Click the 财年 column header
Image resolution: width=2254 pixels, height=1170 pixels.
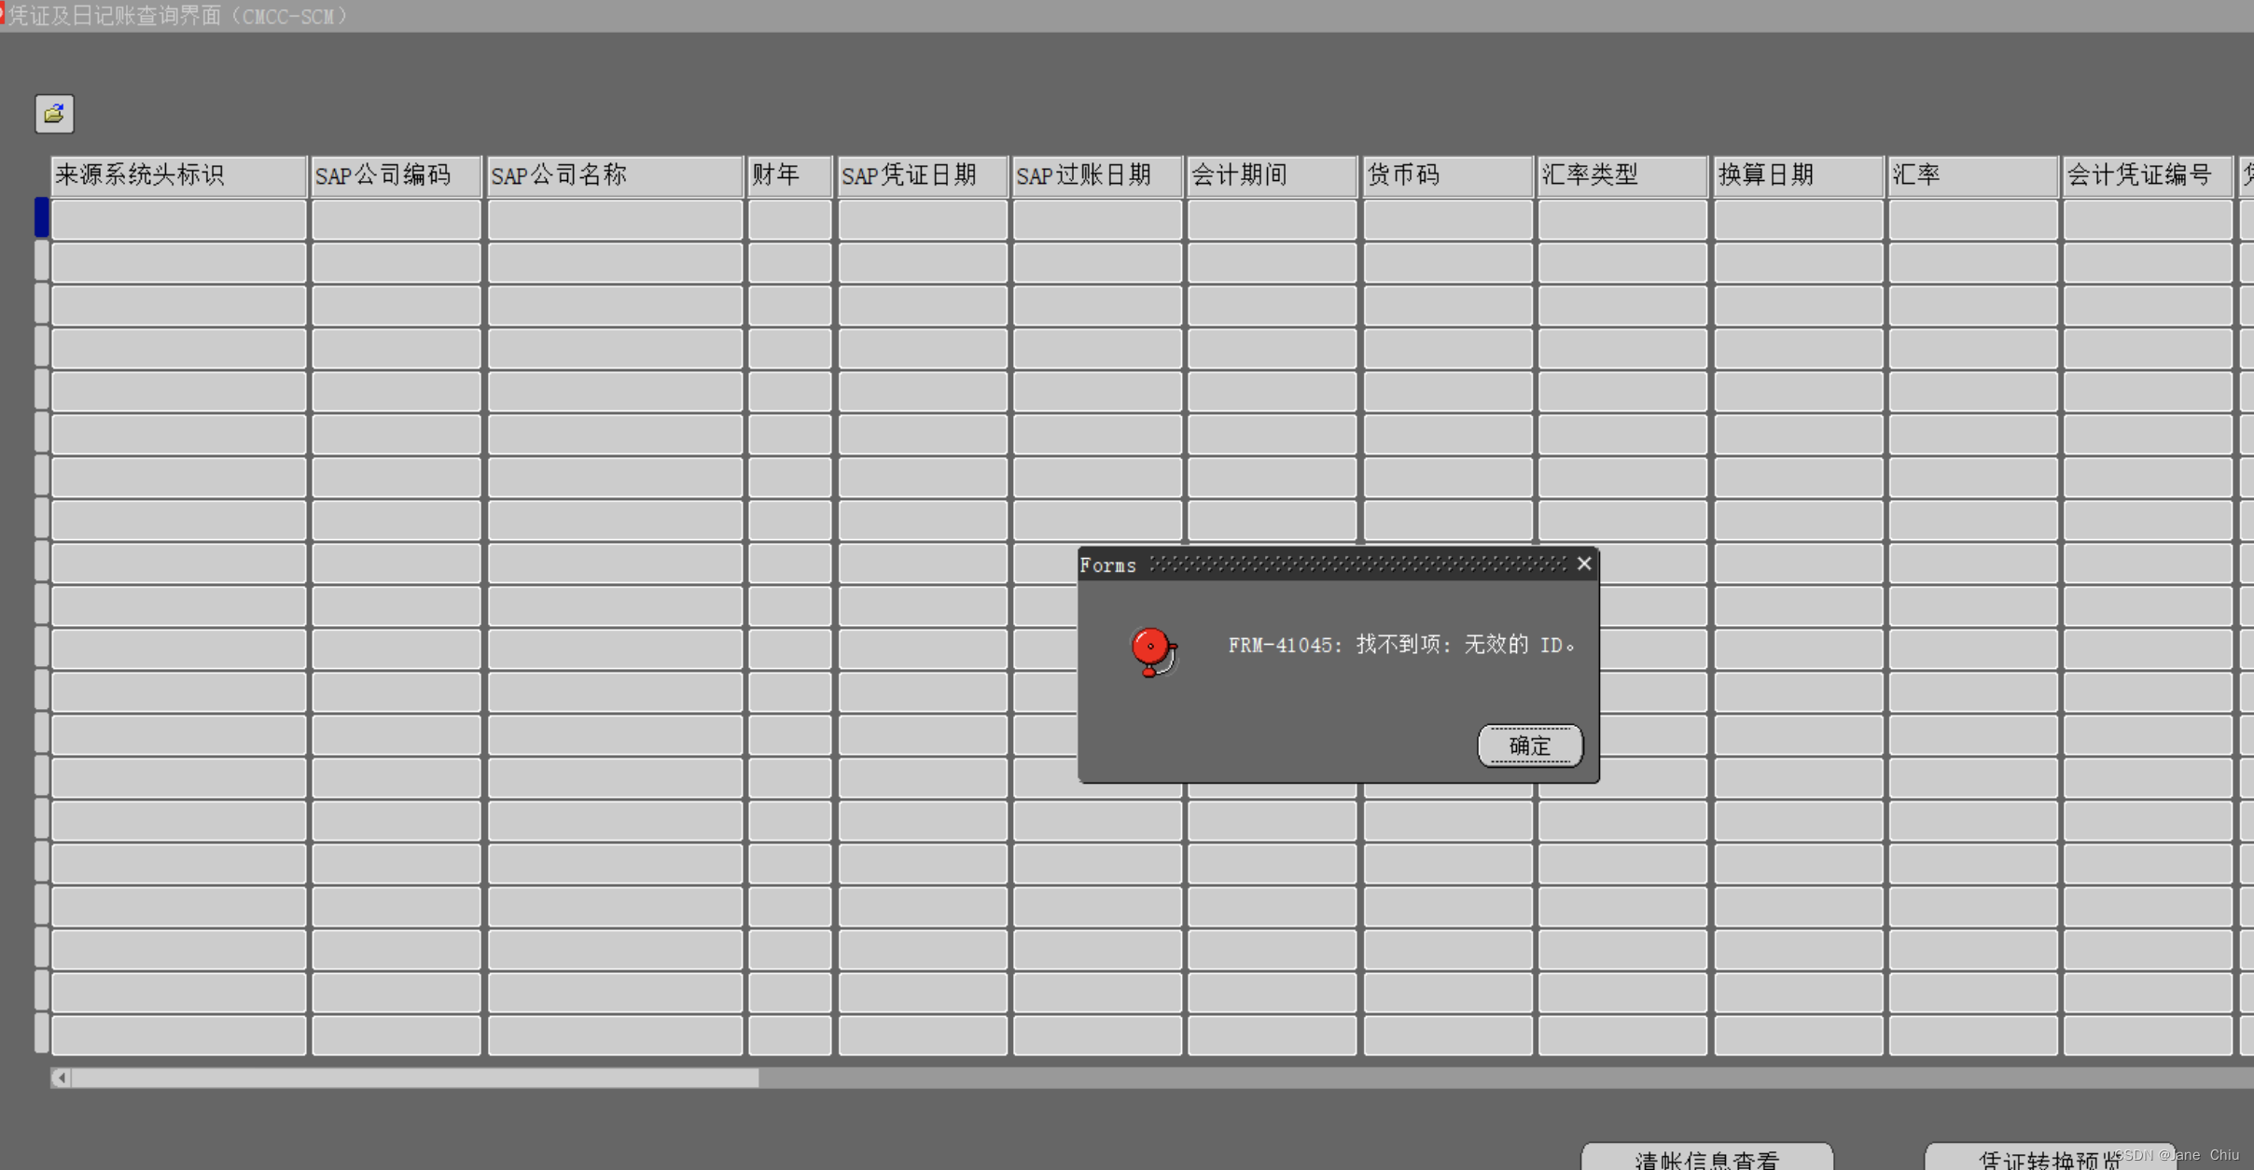tap(788, 175)
